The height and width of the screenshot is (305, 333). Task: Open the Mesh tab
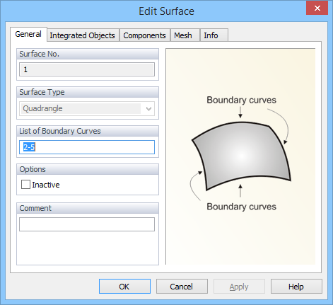point(183,35)
